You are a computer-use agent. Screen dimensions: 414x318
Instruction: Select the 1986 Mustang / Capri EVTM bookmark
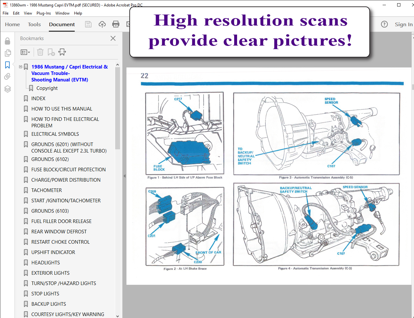pyautogui.click(x=70, y=73)
